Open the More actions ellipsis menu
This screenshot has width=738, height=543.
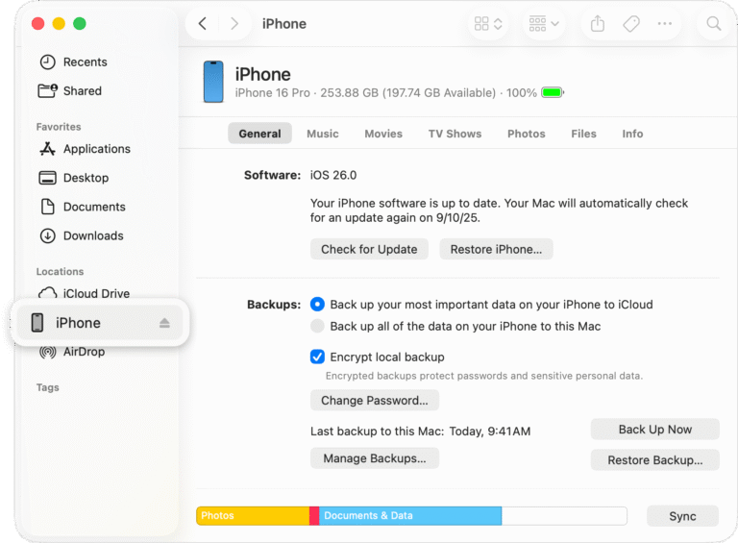[665, 23]
